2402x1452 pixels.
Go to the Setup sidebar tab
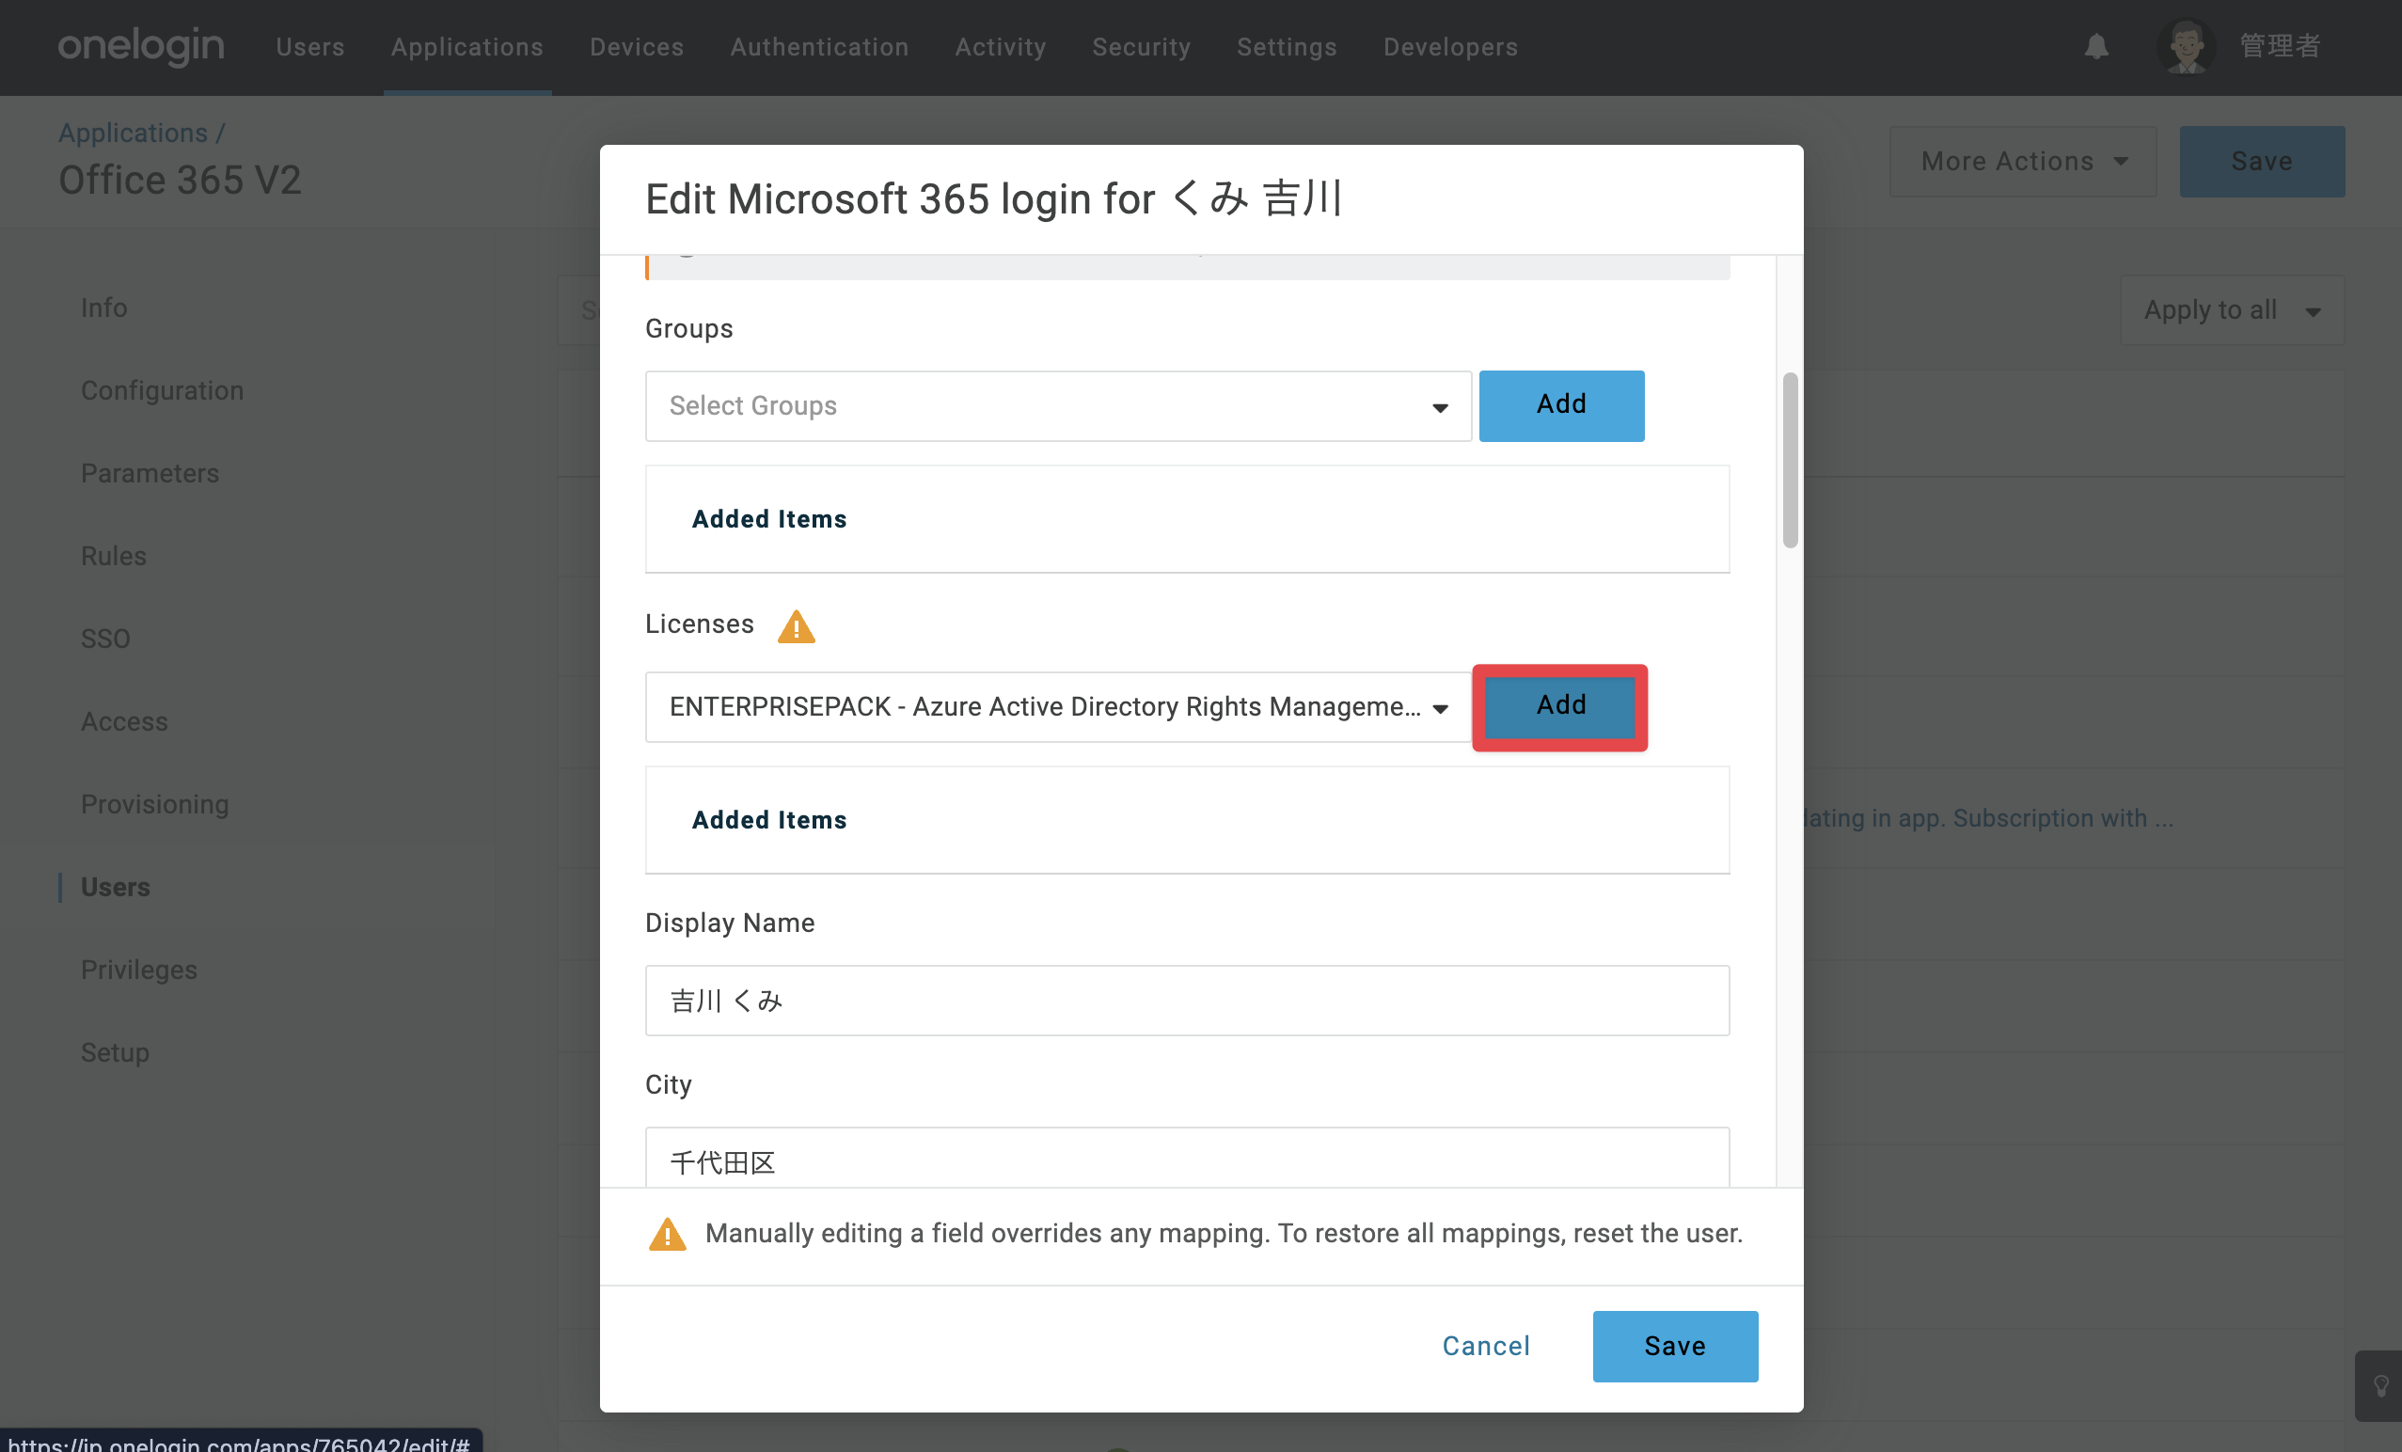tap(115, 1053)
